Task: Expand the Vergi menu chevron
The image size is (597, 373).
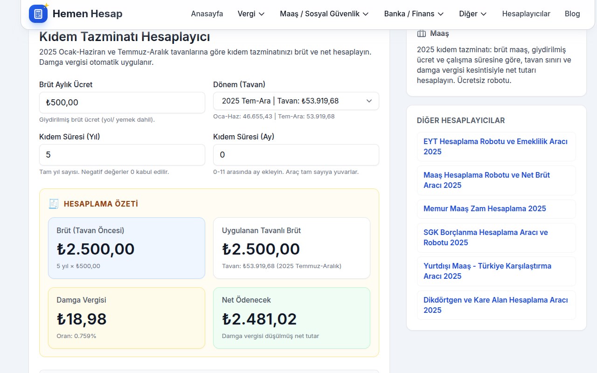Action: coord(262,14)
